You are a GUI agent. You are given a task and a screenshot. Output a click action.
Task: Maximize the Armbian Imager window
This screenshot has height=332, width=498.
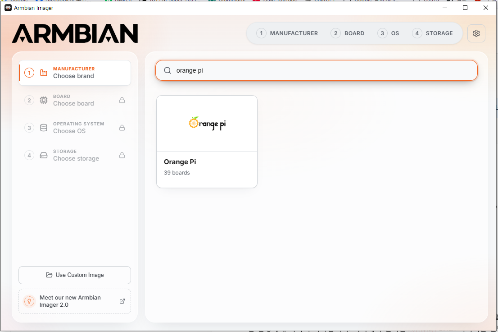[465, 8]
